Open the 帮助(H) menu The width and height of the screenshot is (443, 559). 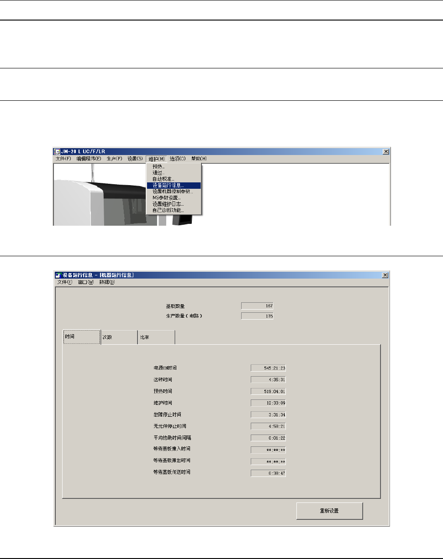(x=199, y=159)
